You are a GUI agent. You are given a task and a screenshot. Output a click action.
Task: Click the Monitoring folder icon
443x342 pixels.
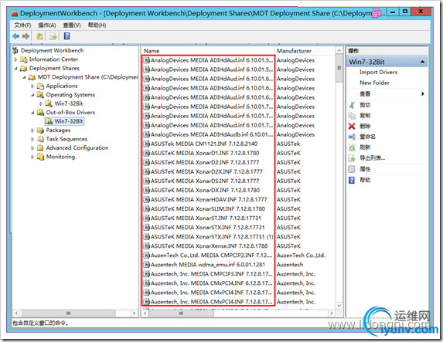40,157
